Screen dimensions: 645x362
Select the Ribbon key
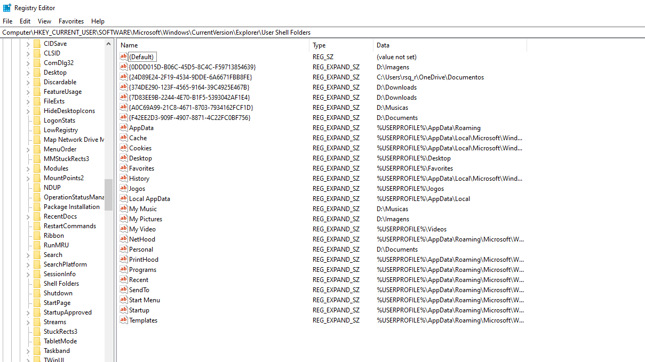coord(54,236)
